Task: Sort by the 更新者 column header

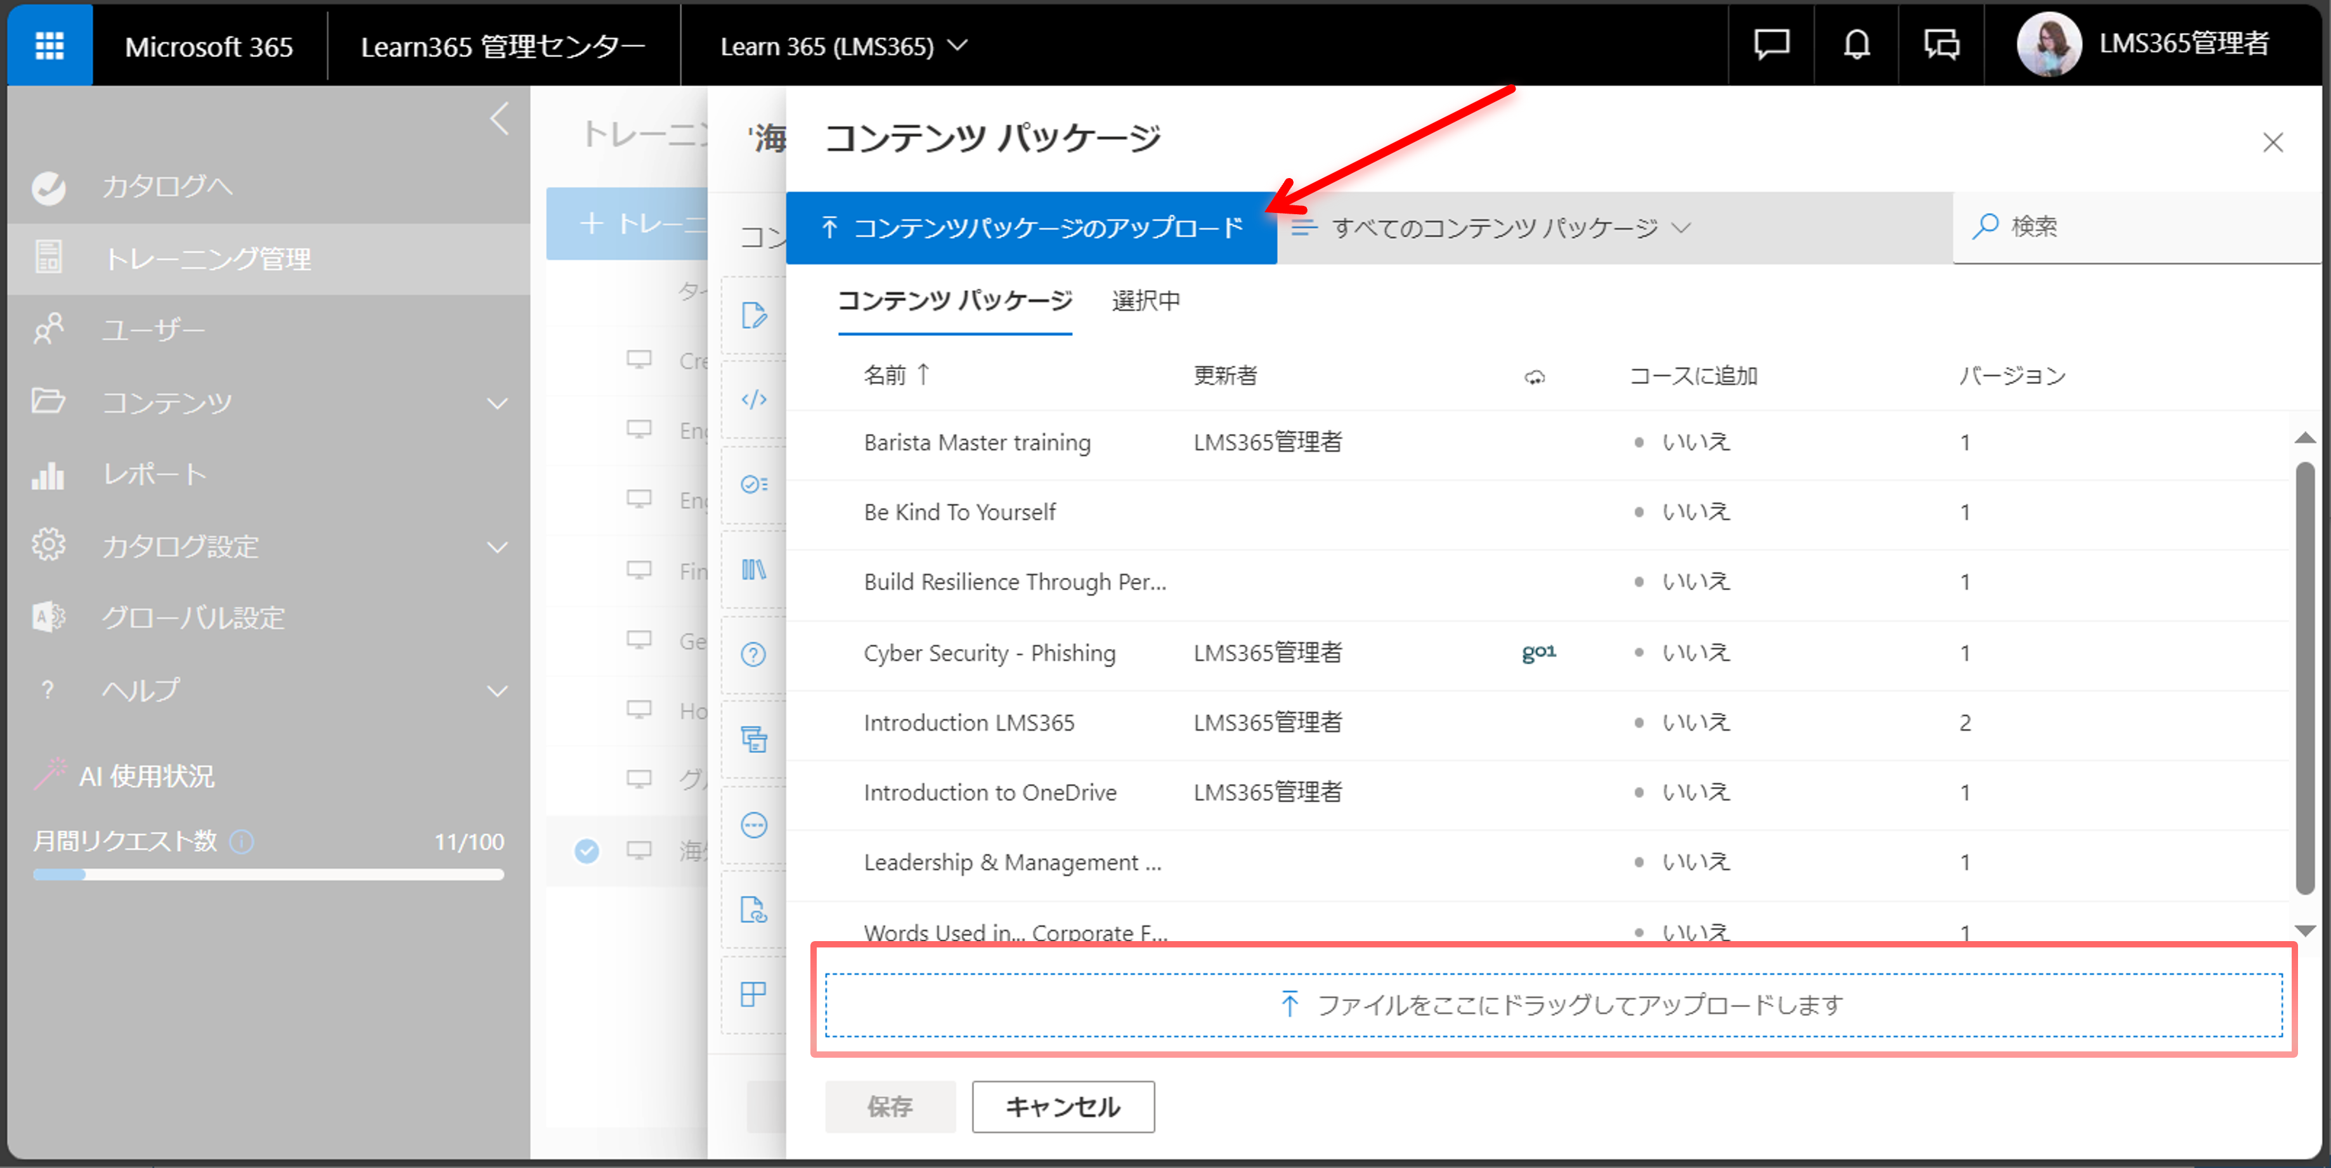Action: [1225, 376]
